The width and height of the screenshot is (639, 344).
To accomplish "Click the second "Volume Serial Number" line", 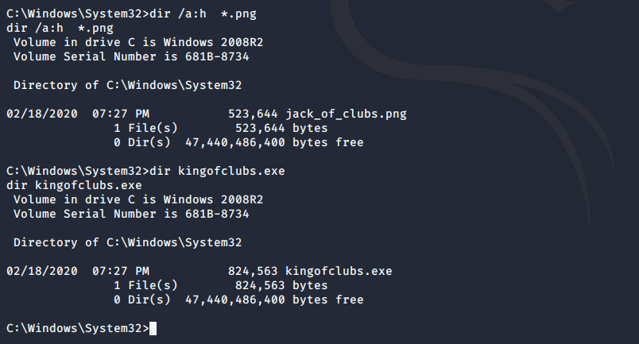I will [131, 214].
